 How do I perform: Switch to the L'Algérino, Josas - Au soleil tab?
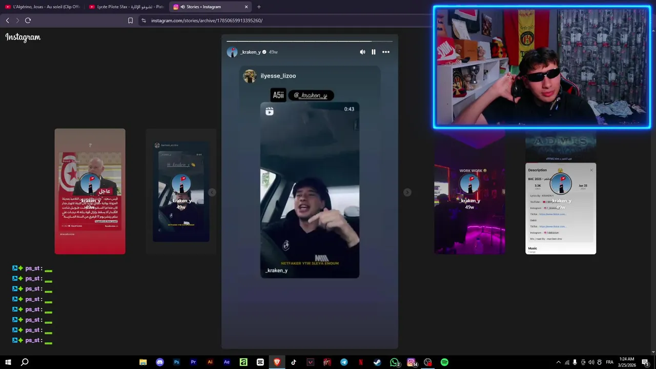click(x=42, y=7)
